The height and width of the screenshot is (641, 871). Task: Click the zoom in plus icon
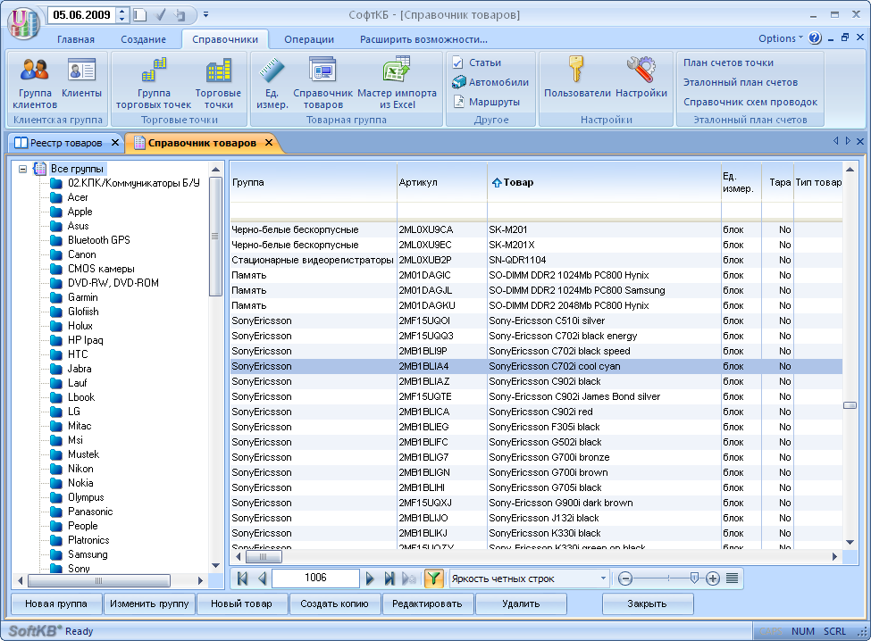click(x=713, y=579)
